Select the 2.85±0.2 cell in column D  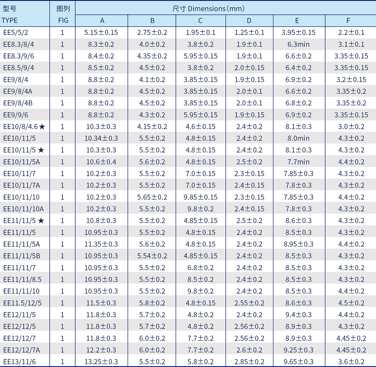coord(249,362)
